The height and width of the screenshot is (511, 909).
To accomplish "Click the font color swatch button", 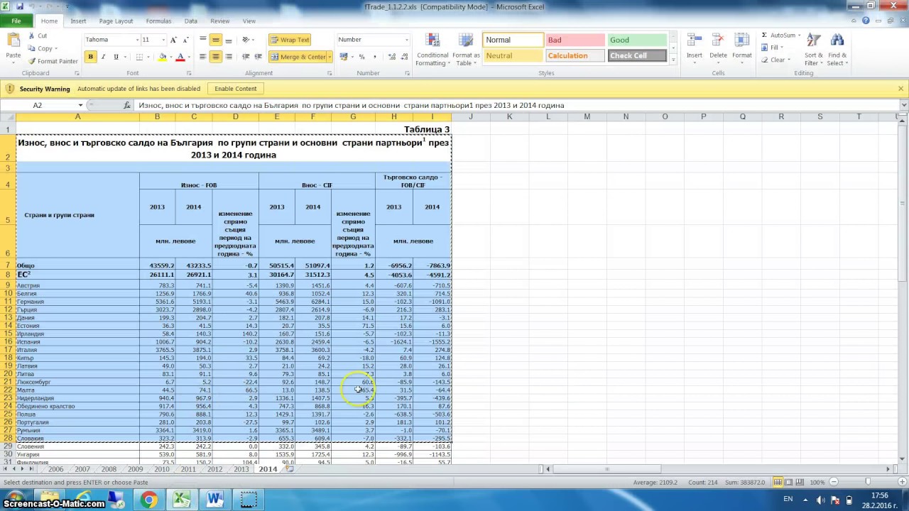I will [180, 57].
